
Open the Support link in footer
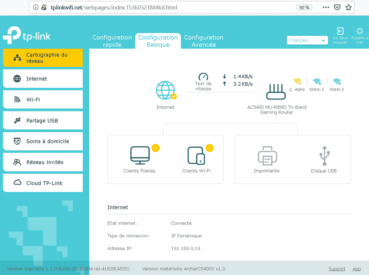tap(337, 269)
